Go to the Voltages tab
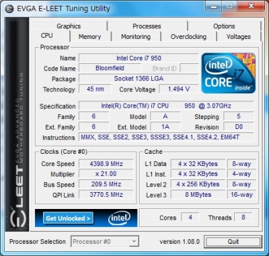269x256 pixels. coord(239,36)
